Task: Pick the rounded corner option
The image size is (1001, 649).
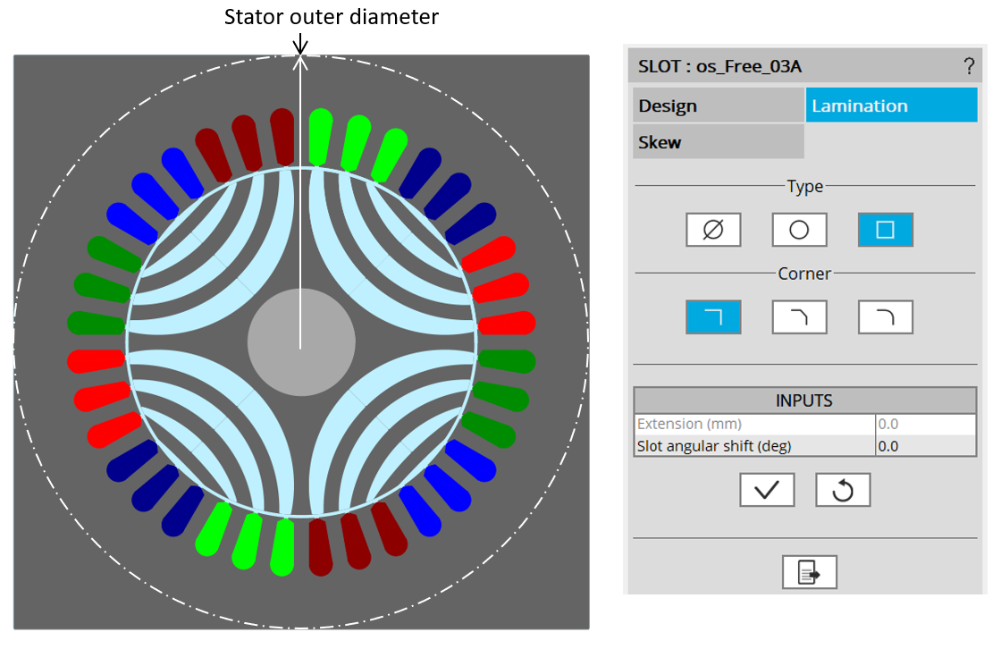Action: 885,317
